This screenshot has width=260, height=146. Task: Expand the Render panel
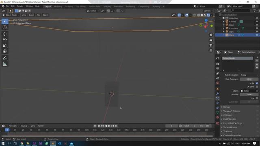227,107
